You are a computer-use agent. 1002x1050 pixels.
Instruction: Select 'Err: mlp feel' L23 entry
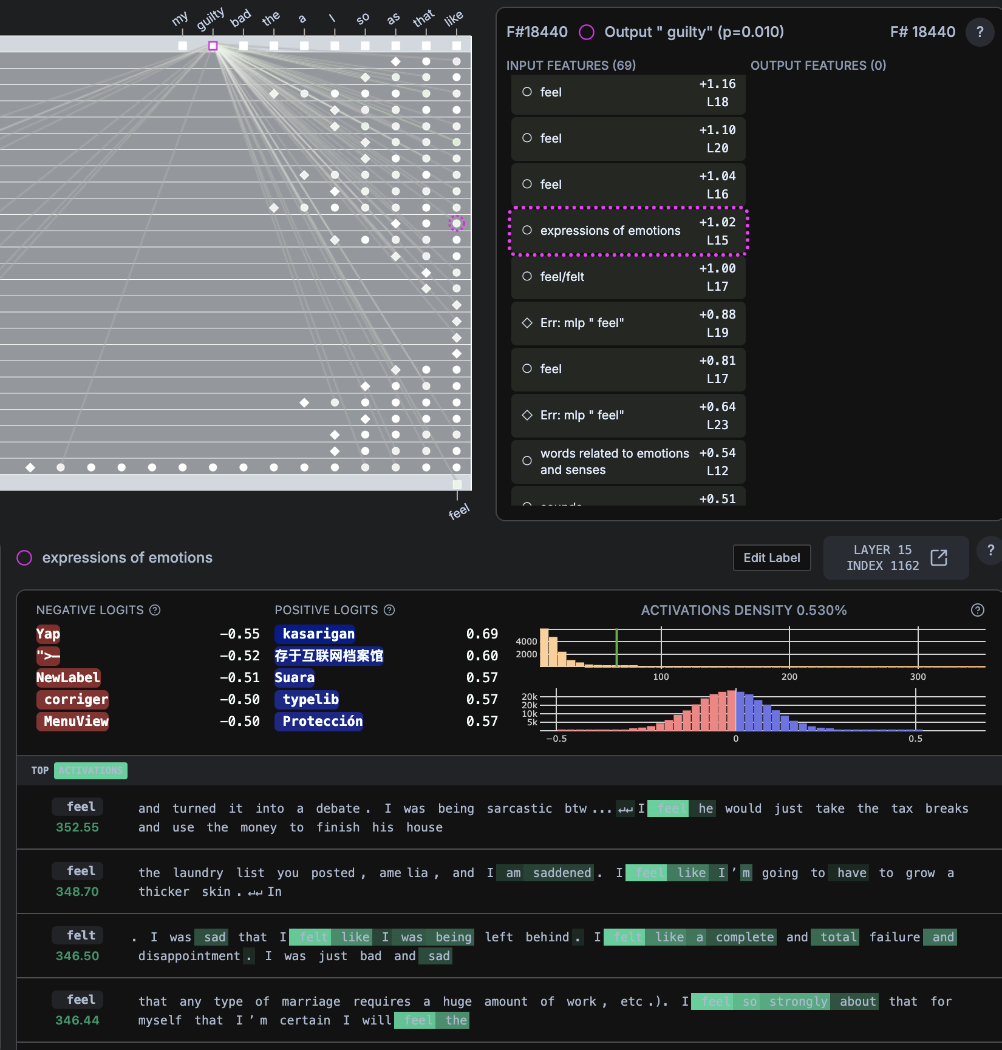pyautogui.click(x=628, y=416)
